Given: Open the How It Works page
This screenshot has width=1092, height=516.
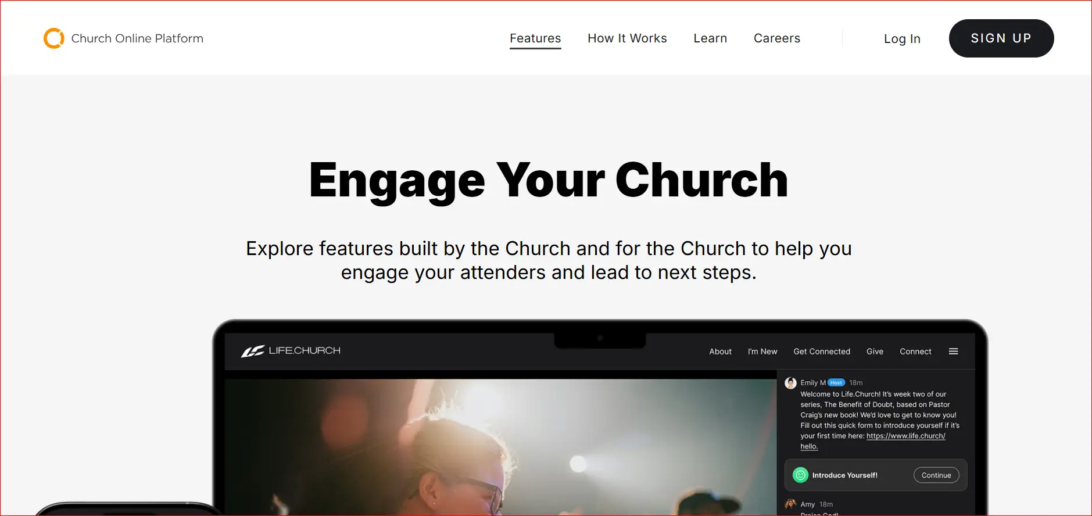Looking at the screenshot, I should tap(627, 38).
